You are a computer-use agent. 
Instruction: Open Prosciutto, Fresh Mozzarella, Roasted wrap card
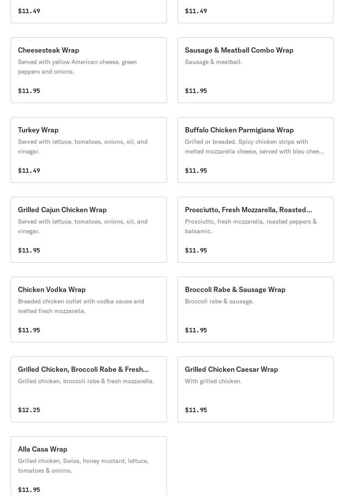point(255,230)
